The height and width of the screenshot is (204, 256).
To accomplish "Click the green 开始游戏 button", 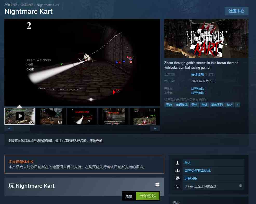I will click(147, 196).
